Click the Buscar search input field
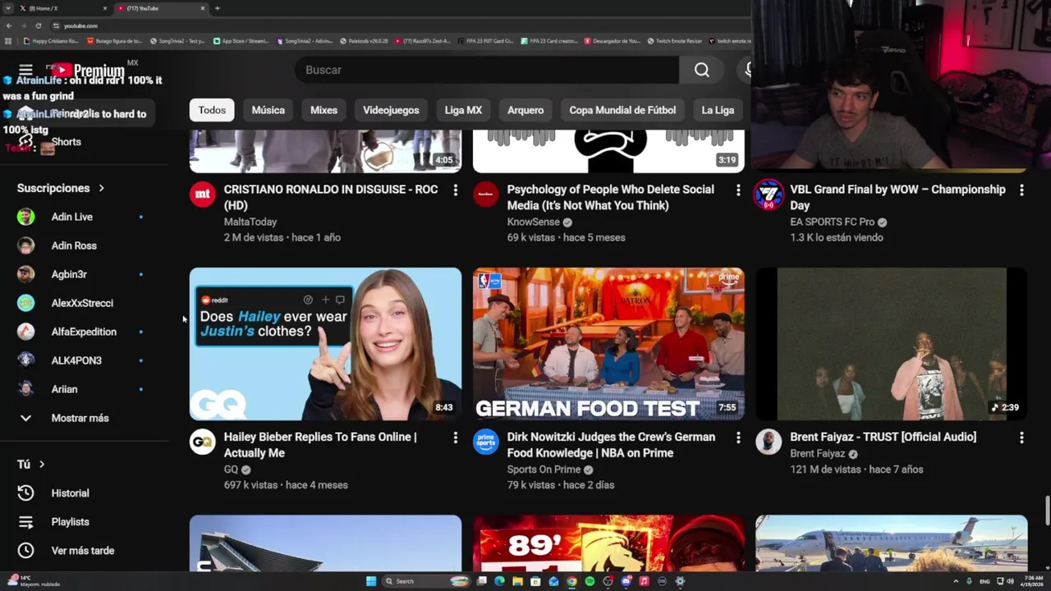 [487, 70]
